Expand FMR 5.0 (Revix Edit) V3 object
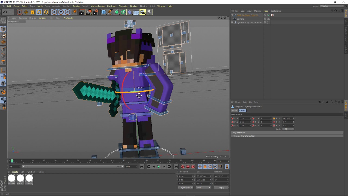 point(232,15)
